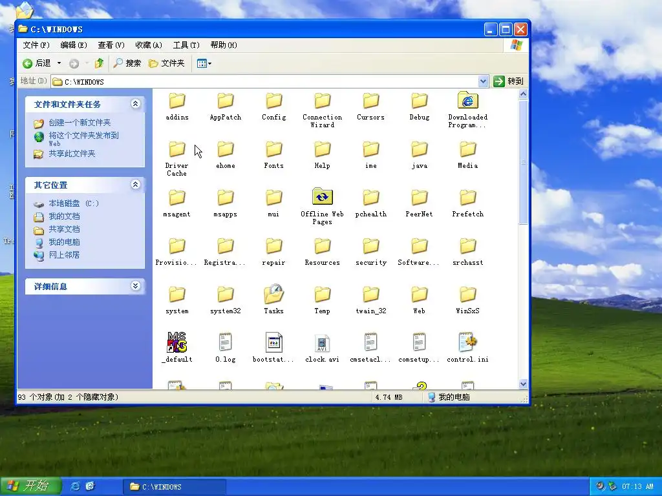Image resolution: width=662 pixels, height=496 pixels.
Task: Open 我的文档 link
Action: point(64,216)
